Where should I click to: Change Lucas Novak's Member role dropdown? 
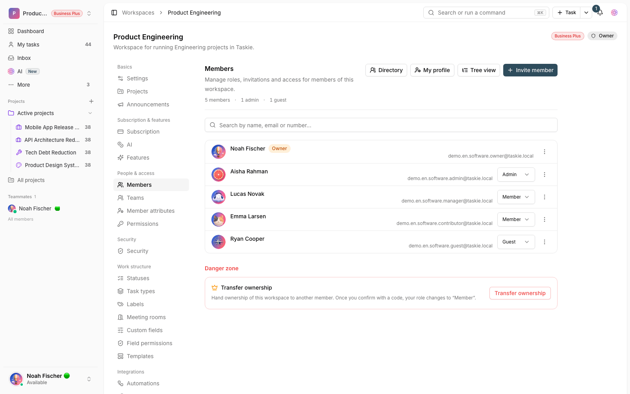516,197
